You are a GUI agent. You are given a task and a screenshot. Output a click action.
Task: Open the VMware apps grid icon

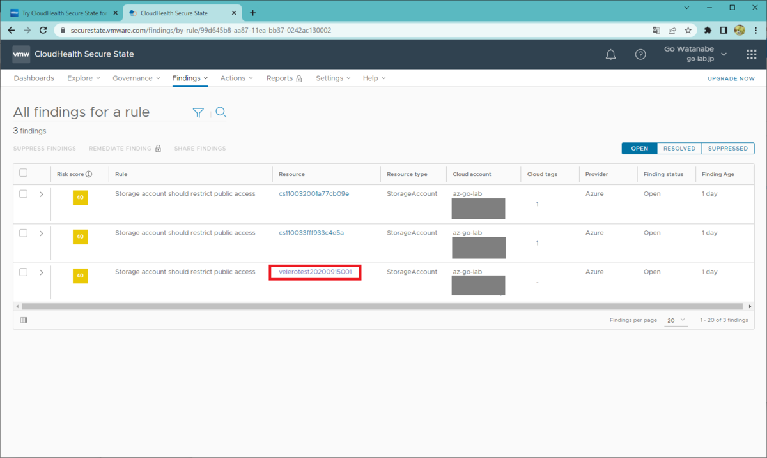pyautogui.click(x=752, y=55)
